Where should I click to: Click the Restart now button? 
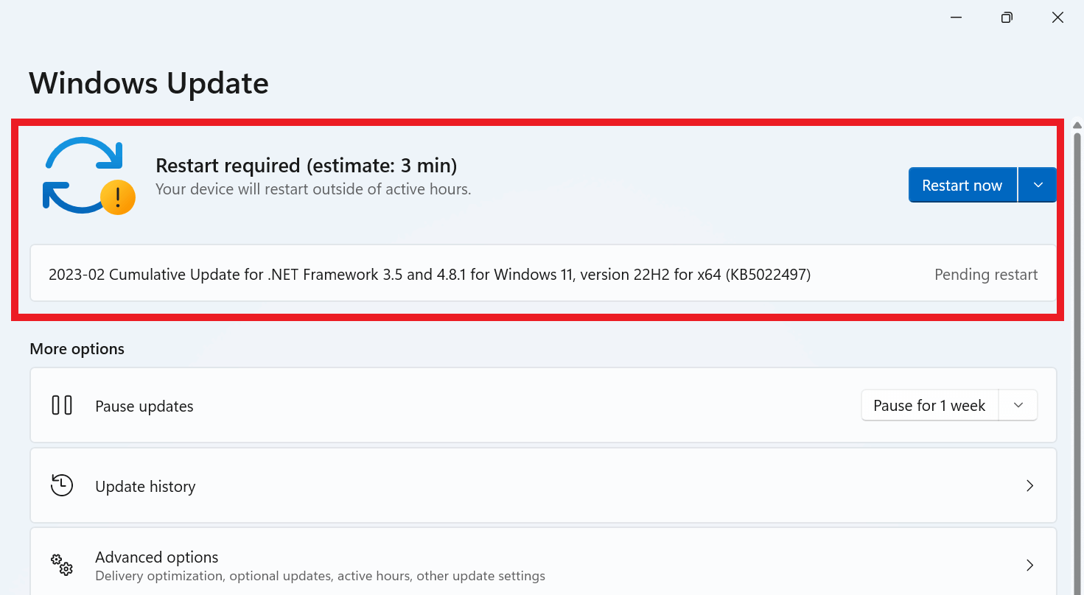click(962, 185)
